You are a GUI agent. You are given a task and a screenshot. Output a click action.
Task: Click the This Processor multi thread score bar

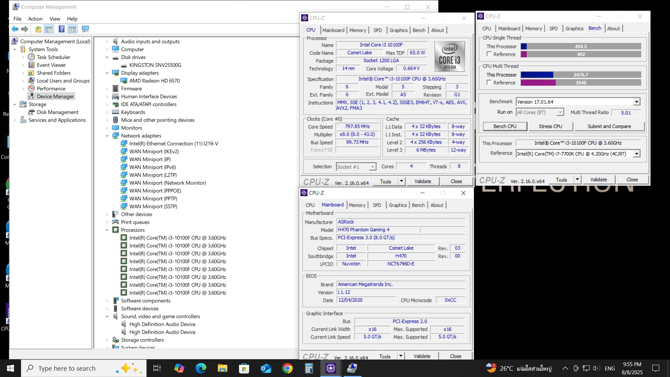pyautogui.click(x=581, y=75)
